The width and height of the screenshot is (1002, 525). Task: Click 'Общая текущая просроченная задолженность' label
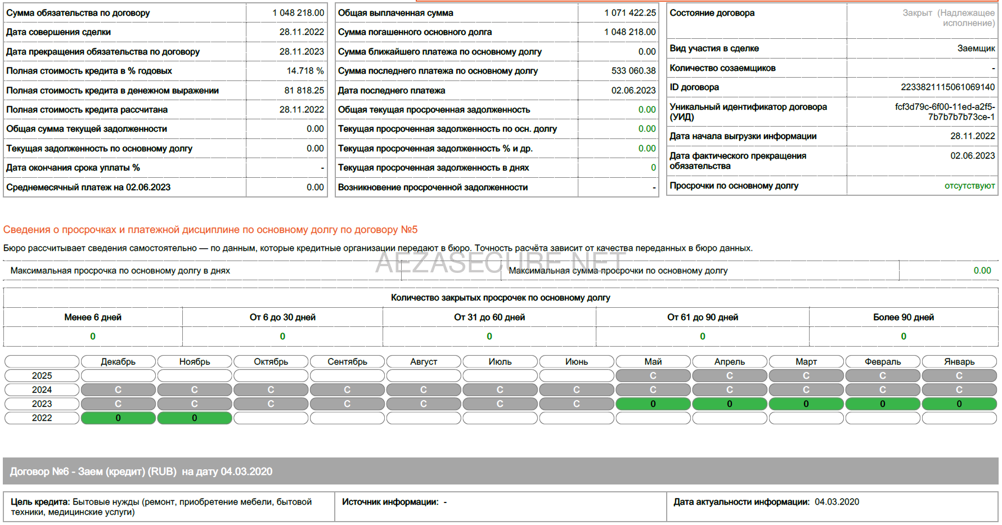click(434, 110)
